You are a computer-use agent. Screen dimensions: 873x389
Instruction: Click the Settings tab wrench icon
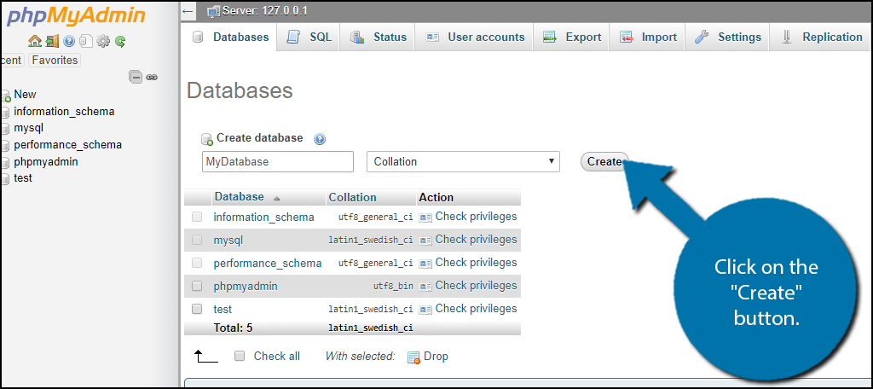[702, 37]
